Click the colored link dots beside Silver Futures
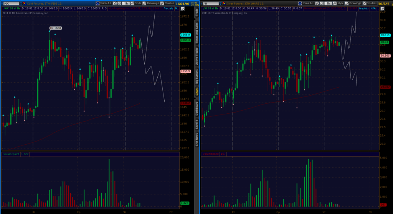Image resolution: width=393 pixels, height=214 pixels. [x=225, y=3]
